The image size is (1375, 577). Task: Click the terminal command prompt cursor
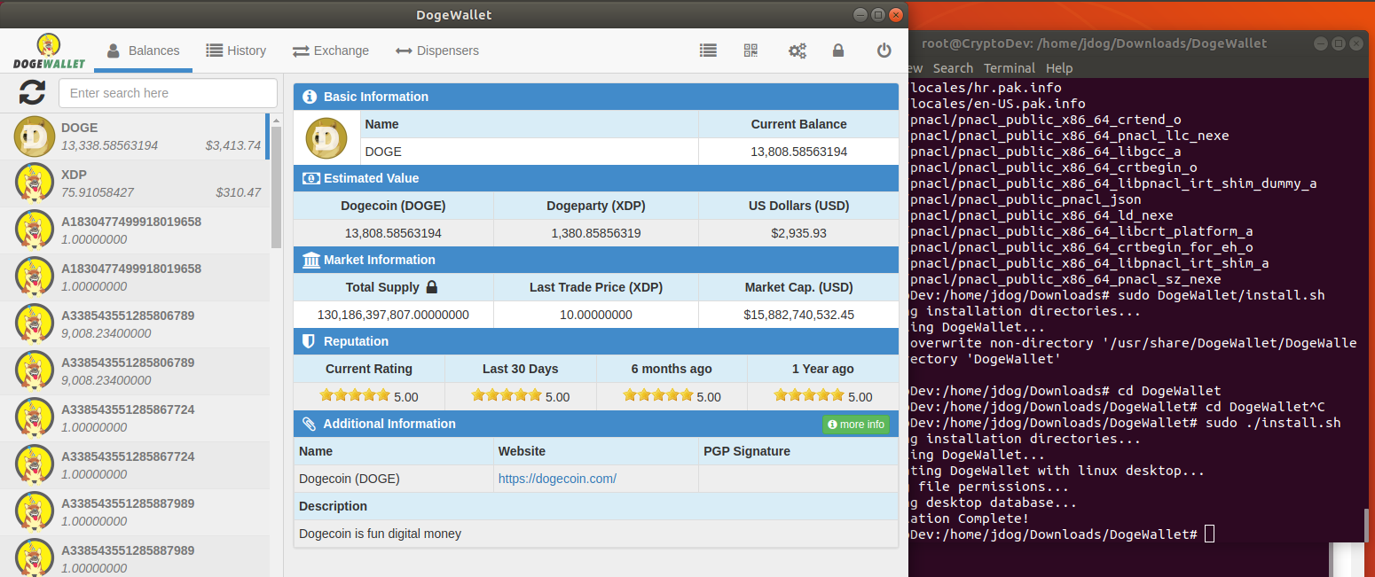point(1210,534)
